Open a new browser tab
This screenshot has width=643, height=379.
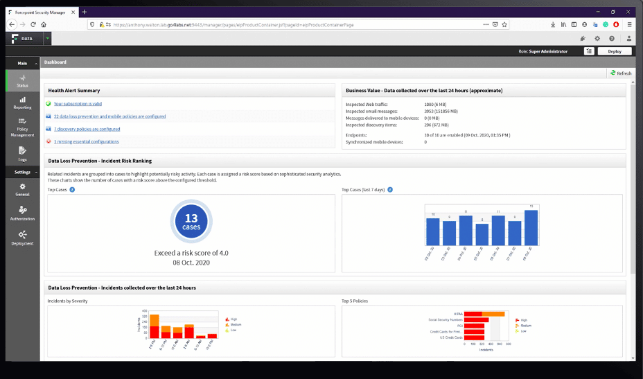click(84, 12)
